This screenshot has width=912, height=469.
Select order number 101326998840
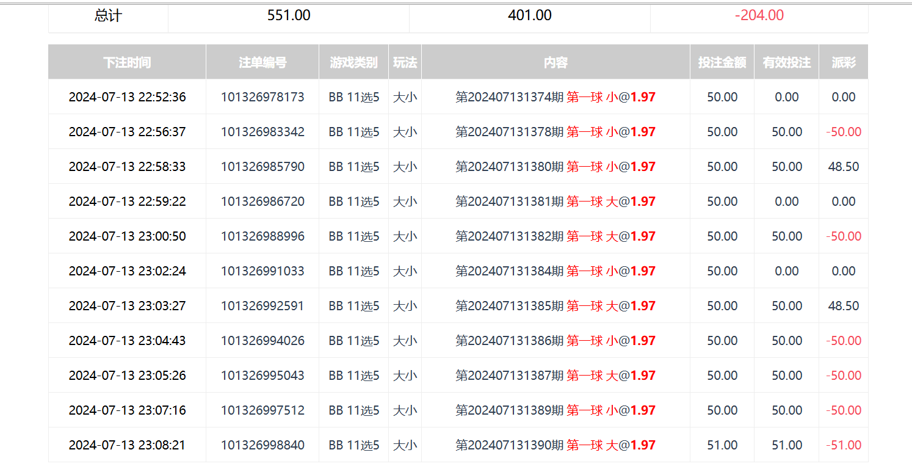[x=262, y=445]
